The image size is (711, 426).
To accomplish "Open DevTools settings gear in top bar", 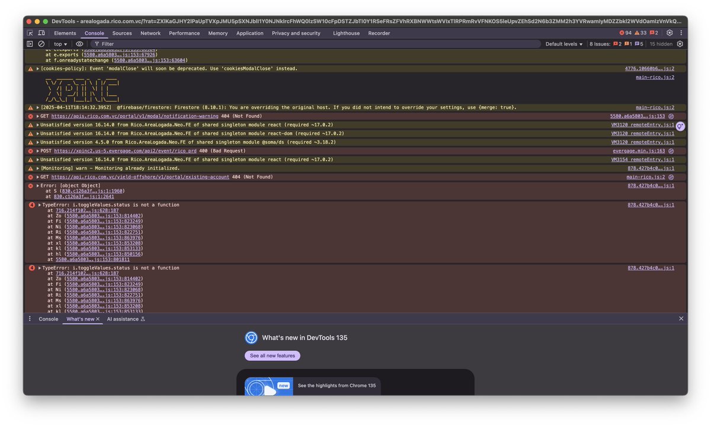I will [670, 33].
